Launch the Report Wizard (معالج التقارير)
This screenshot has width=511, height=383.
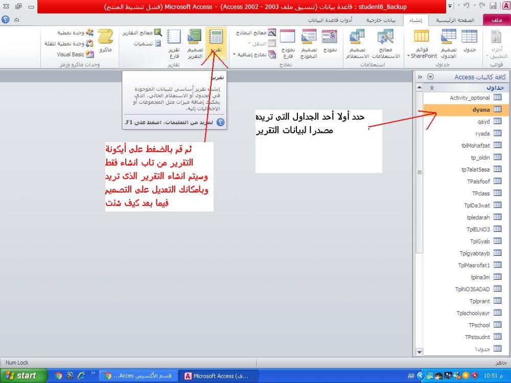142,33
